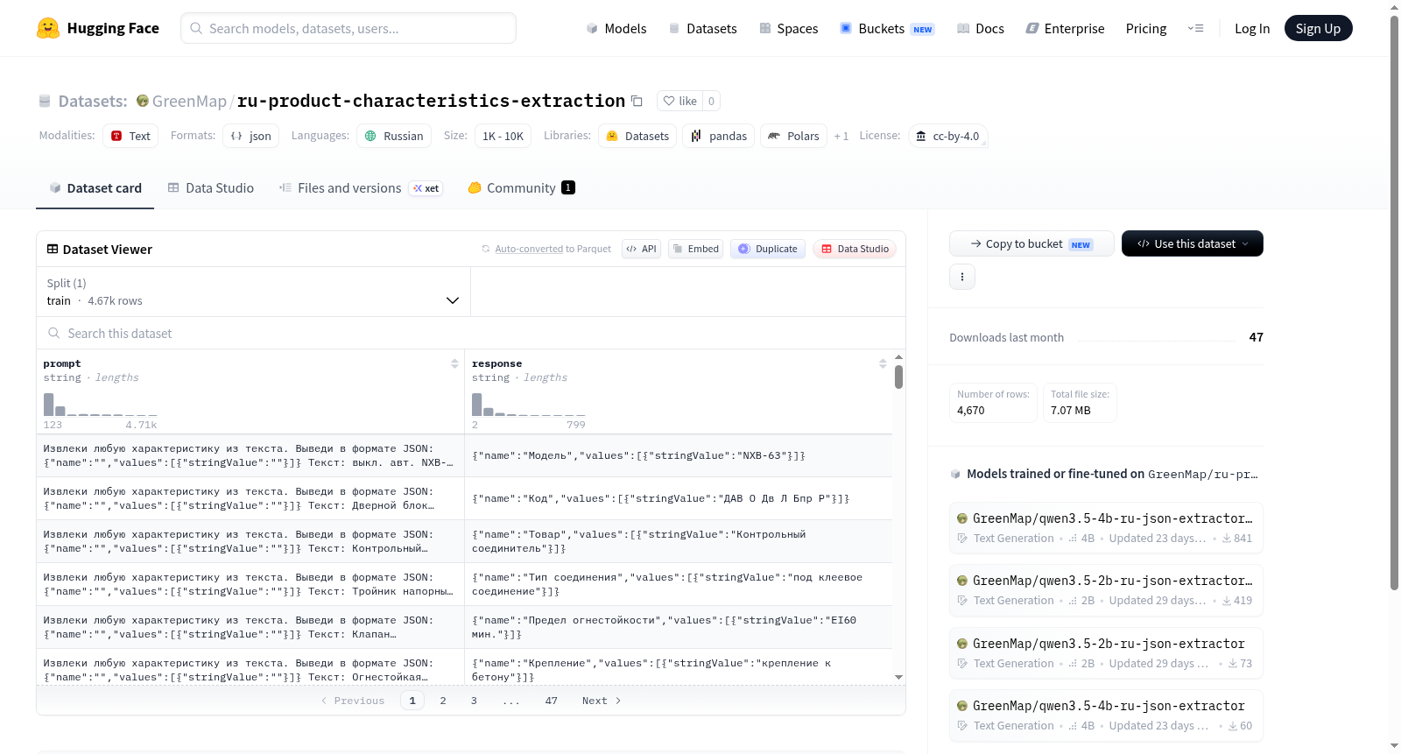Click the Log In link
This screenshot has height=754, width=1401.
(1252, 28)
